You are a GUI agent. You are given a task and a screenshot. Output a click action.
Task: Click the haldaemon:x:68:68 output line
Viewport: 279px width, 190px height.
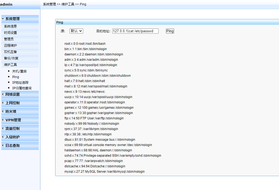pos(98,150)
